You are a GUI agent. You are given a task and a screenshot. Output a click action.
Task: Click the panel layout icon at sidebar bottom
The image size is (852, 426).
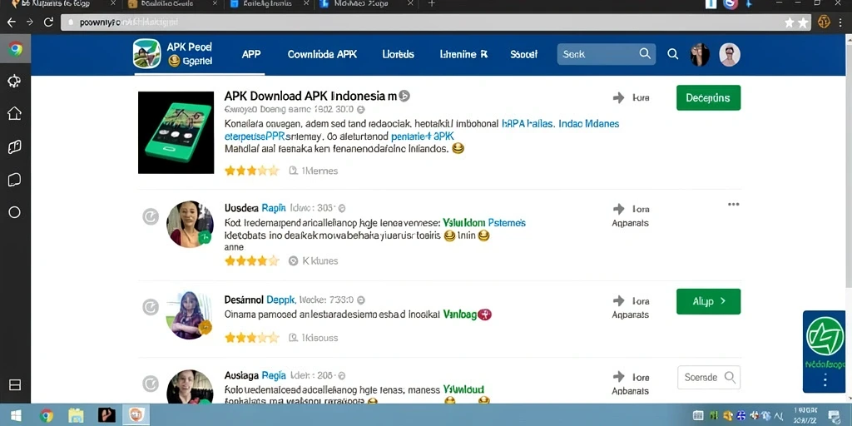click(15, 384)
